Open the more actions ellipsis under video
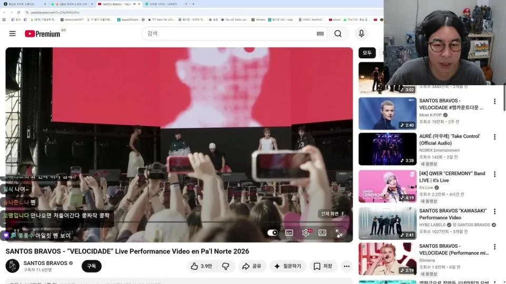Viewport: 506px width, 284px height. [347, 266]
